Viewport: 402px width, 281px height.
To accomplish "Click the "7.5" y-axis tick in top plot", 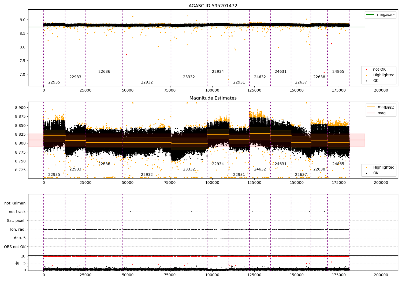I will pos(23,61).
